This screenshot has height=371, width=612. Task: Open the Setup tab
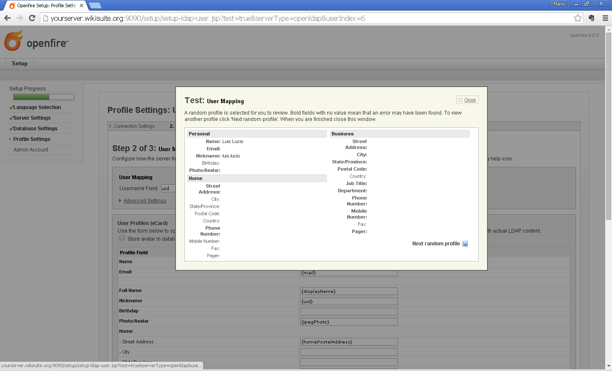[x=20, y=63]
